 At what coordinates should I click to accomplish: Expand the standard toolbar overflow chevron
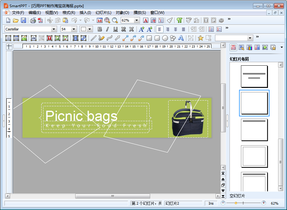[x=229, y=19]
